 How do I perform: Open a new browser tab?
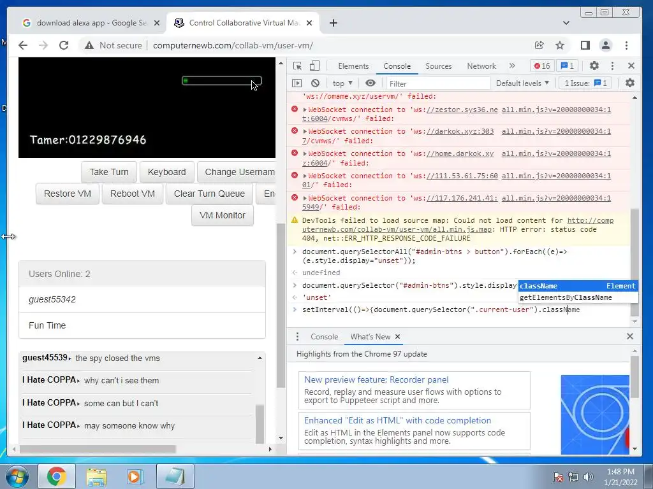[x=333, y=23]
